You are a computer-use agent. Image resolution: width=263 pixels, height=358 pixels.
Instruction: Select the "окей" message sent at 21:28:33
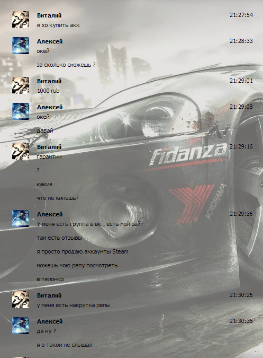coord(43,51)
